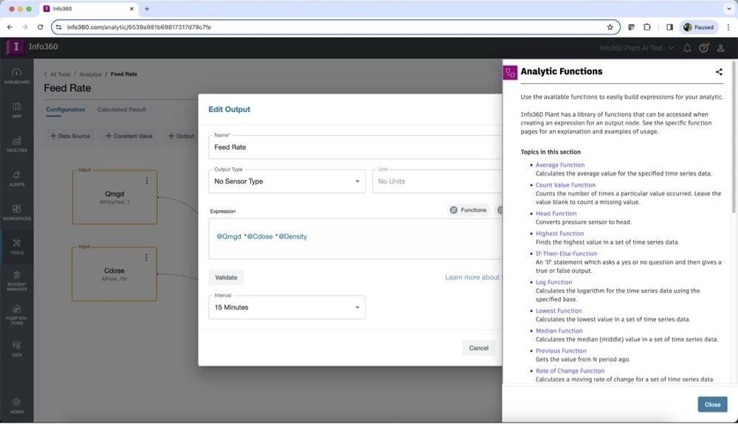Open the If-Then-Else Function link

pyautogui.click(x=566, y=254)
